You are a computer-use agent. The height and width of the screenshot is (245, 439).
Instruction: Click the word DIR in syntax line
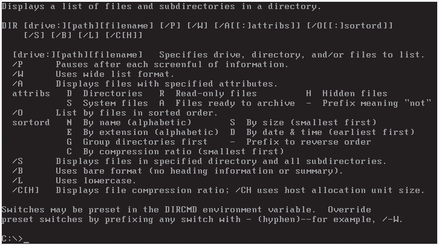9,26
